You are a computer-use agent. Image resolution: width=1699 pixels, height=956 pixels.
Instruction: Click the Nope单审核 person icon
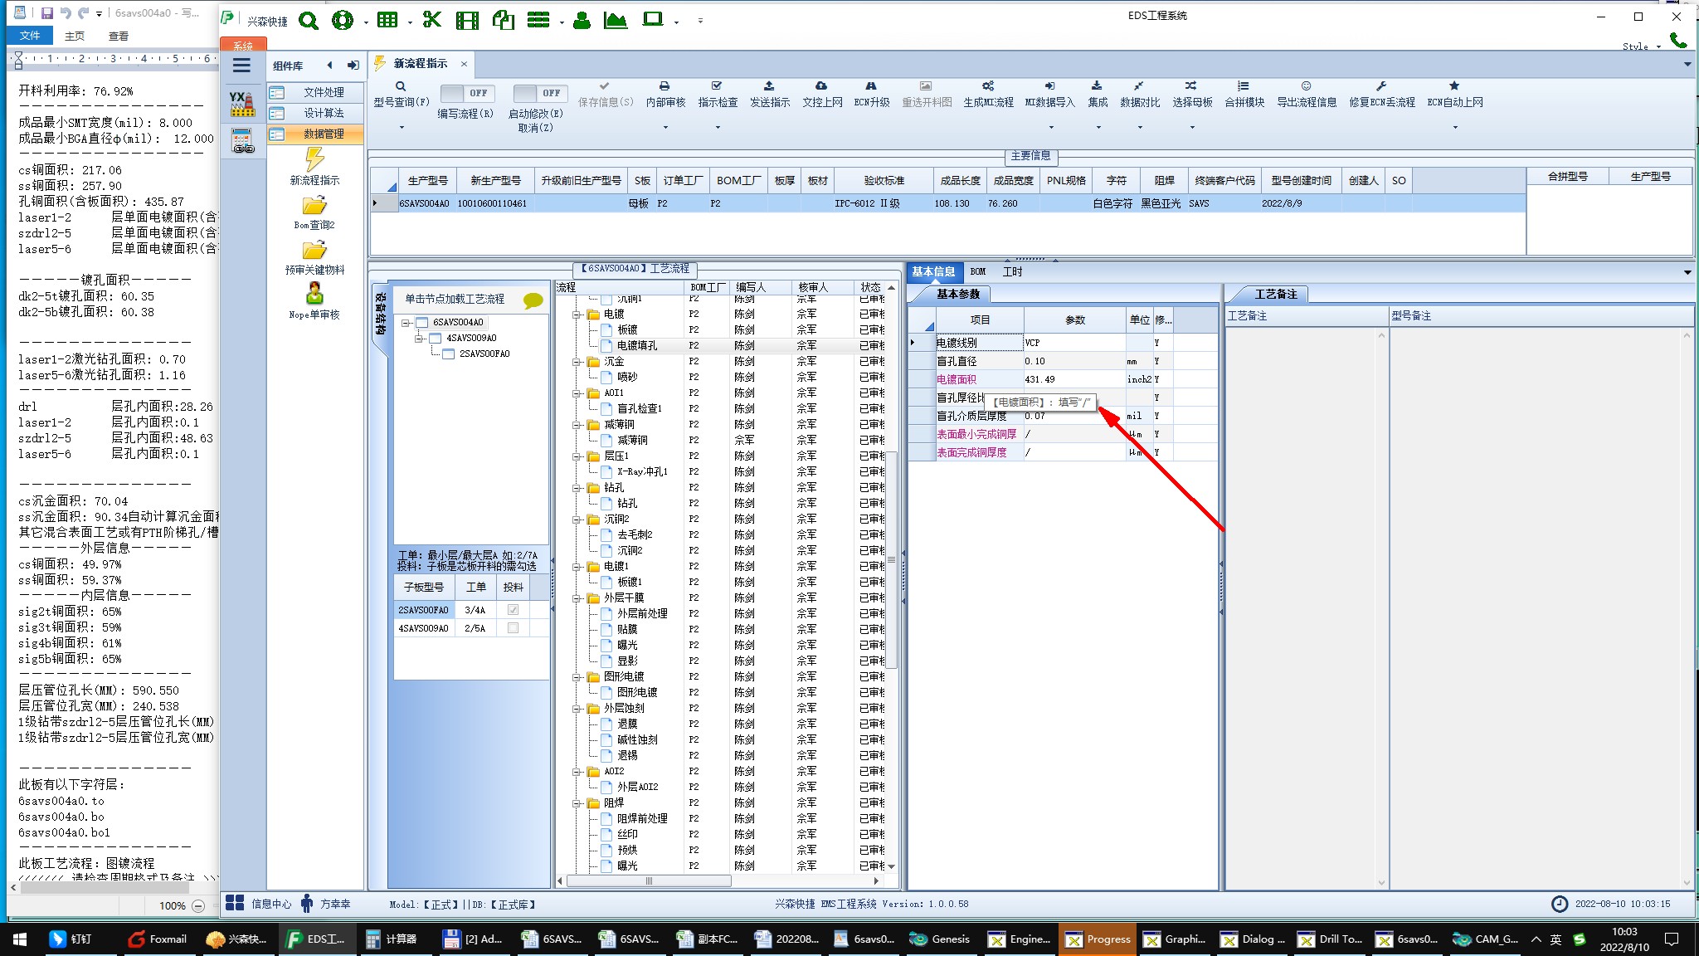click(x=314, y=294)
